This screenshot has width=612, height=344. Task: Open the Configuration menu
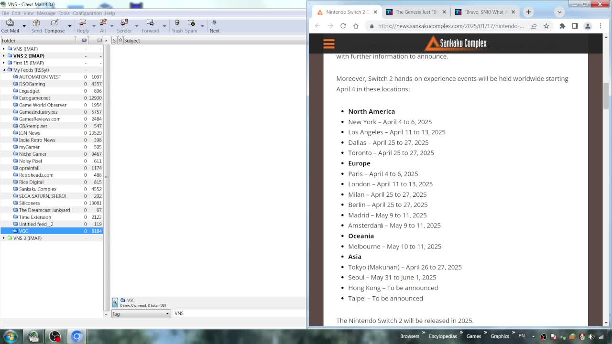coord(87,13)
